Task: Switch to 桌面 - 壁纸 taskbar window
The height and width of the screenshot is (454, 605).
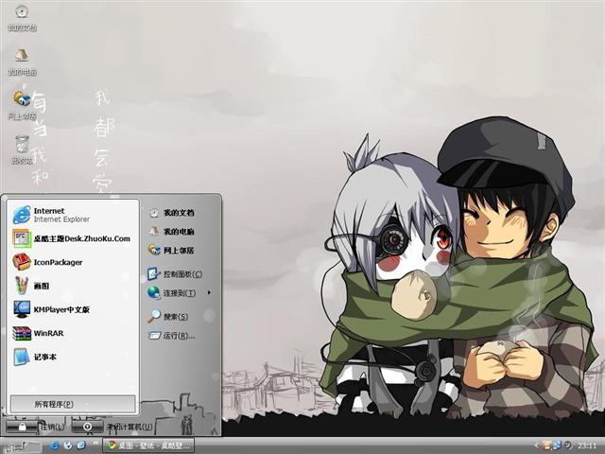Action: (x=148, y=445)
